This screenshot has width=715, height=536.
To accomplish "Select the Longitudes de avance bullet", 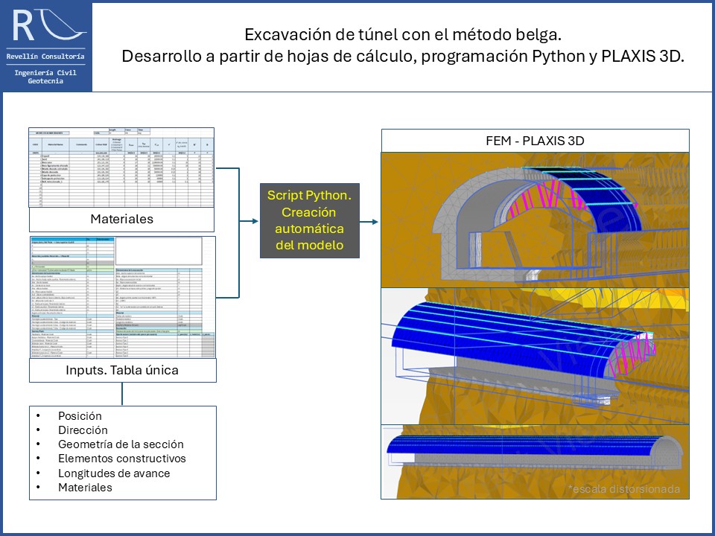I will click(x=113, y=473).
